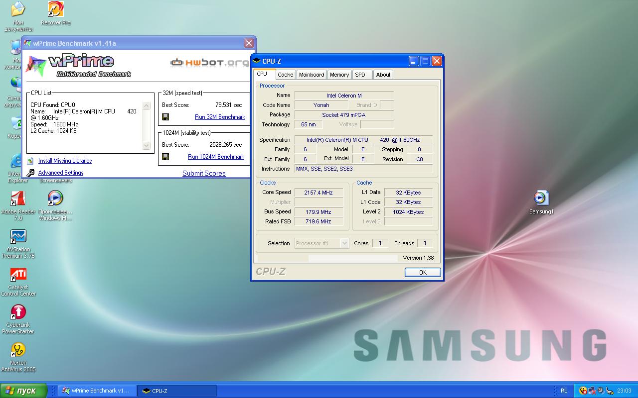
Task: Click the Version 1.38 text in CPU-Z
Action: (x=418, y=258)
